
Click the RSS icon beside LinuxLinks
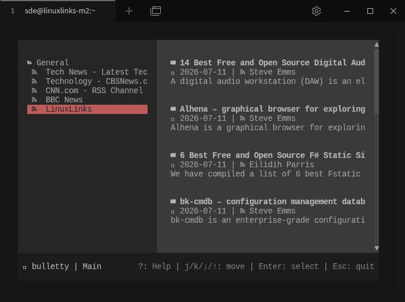(34, 109)
